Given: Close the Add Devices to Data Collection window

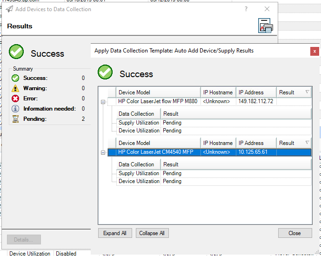Looking at the screenshot, I should (x=267, y=9).
